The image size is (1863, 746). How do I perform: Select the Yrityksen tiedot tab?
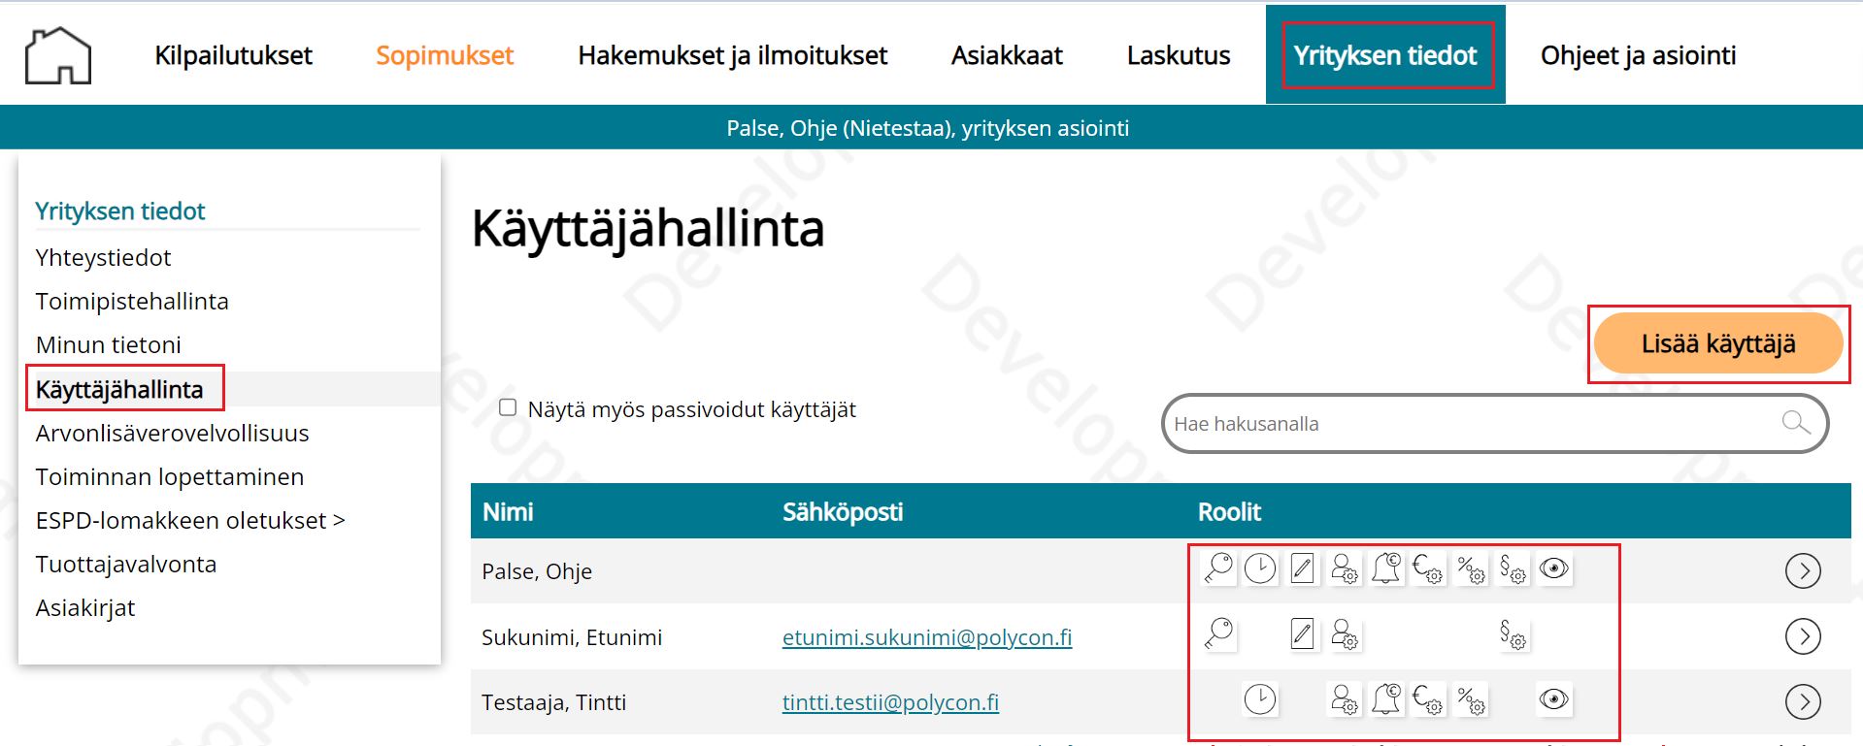[1385, 55]
